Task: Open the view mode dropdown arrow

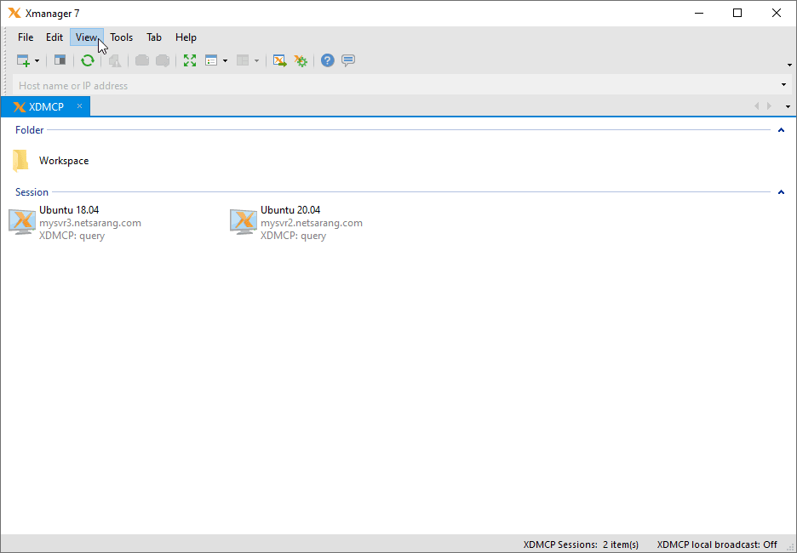Action: [225, 61]
